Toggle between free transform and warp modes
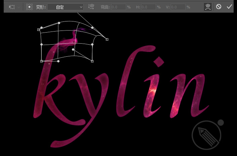Viewport: 237px width, 156px height. tap(208, 7)
